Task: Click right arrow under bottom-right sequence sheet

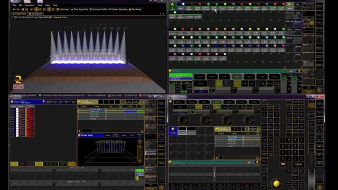Action: (258, 158)
